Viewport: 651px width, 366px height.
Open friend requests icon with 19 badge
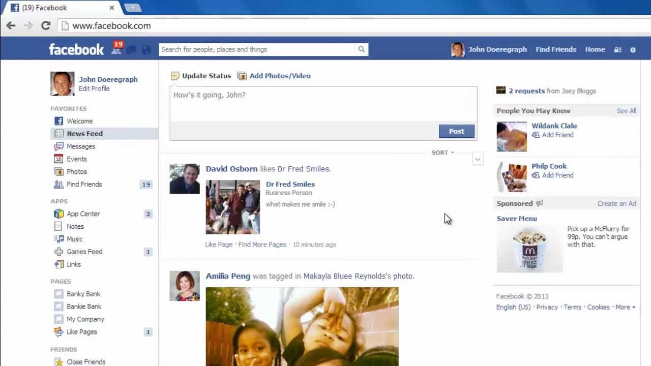pyautogui.click(x=116, y=49)
